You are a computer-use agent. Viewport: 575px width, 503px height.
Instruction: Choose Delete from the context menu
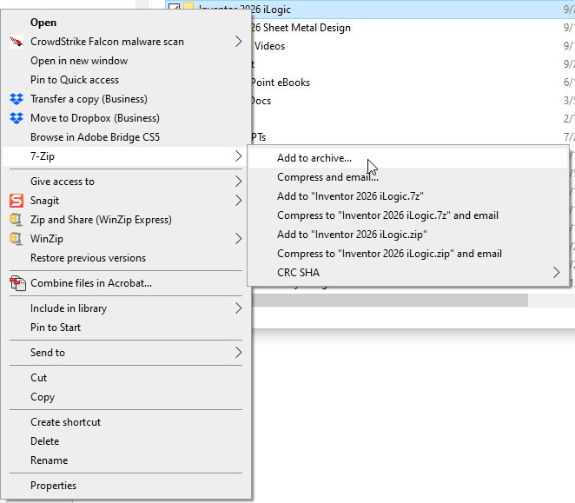[127, 441]
